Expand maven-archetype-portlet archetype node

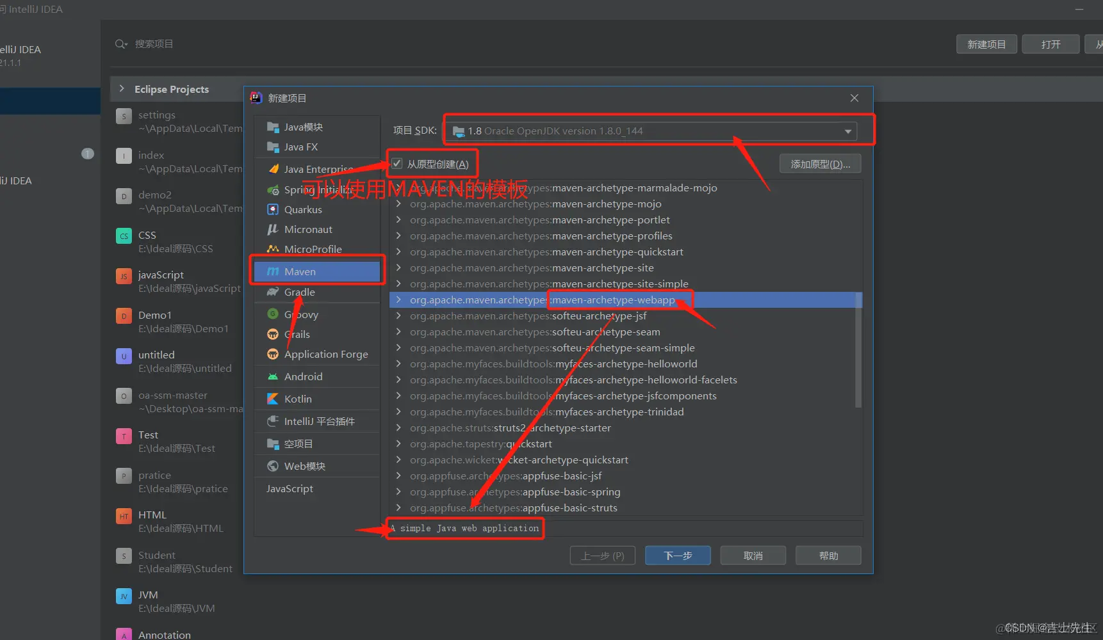tap(398, 220)
